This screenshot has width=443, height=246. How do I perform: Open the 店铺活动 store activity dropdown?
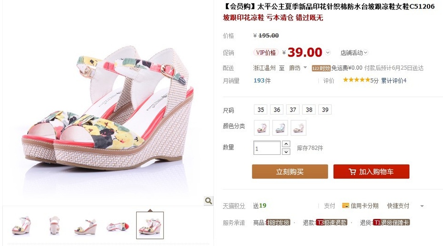click(354, 53)
